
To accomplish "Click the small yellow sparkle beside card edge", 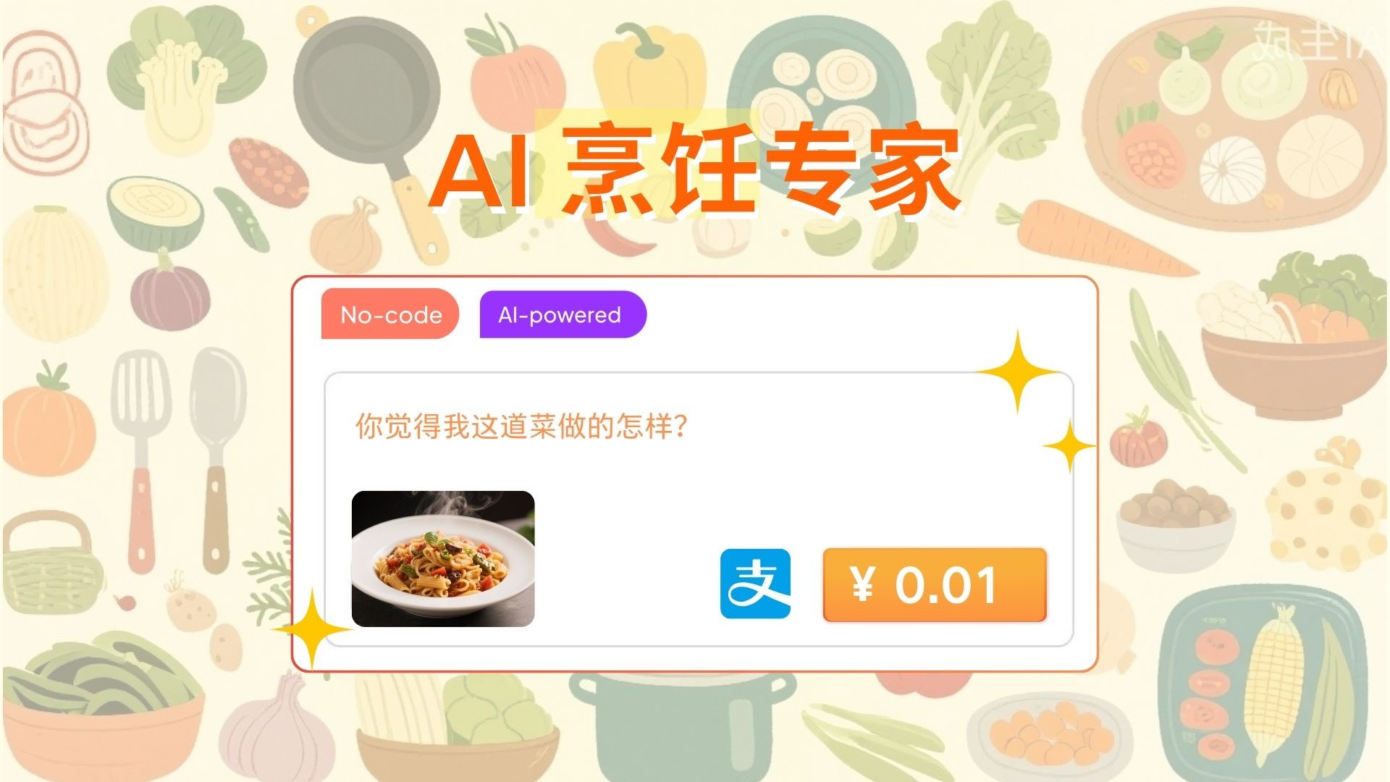I will coord(1069,446).
